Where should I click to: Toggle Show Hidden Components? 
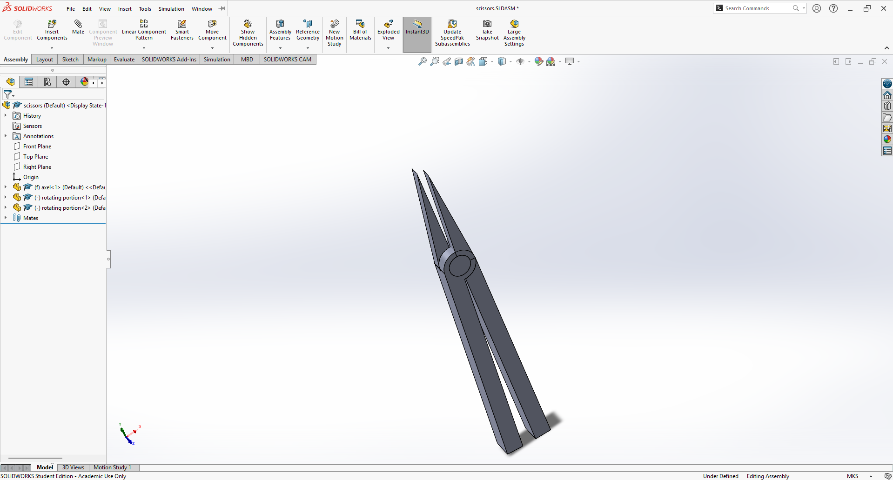click(x=248, y=33)
